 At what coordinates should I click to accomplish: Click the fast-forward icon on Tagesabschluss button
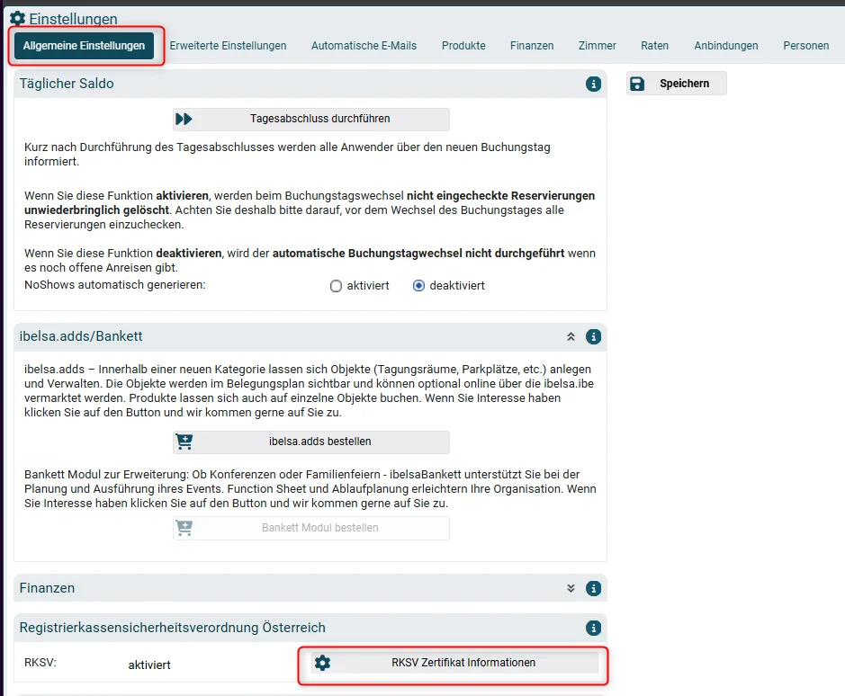[184, 119]
